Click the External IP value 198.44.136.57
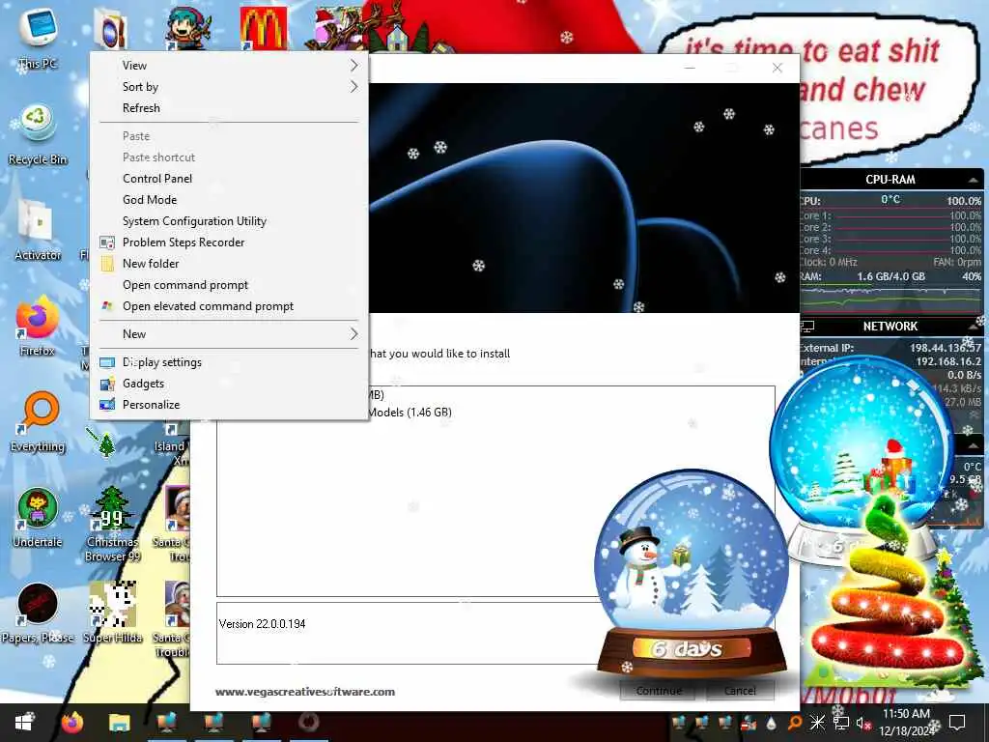 tap(945, 348)
